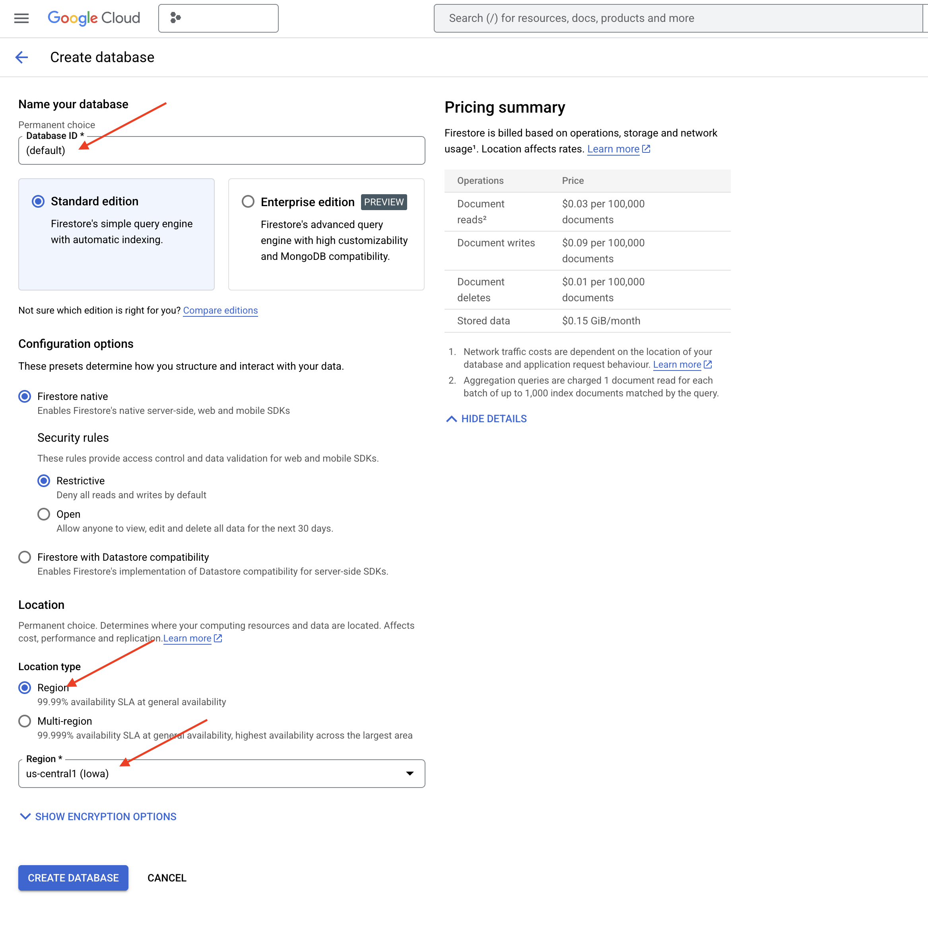
Task: Open the project picker selector
Action: [218, 18]
